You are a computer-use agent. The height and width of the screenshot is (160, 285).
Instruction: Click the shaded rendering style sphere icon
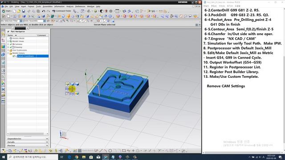tap(95, 11)
